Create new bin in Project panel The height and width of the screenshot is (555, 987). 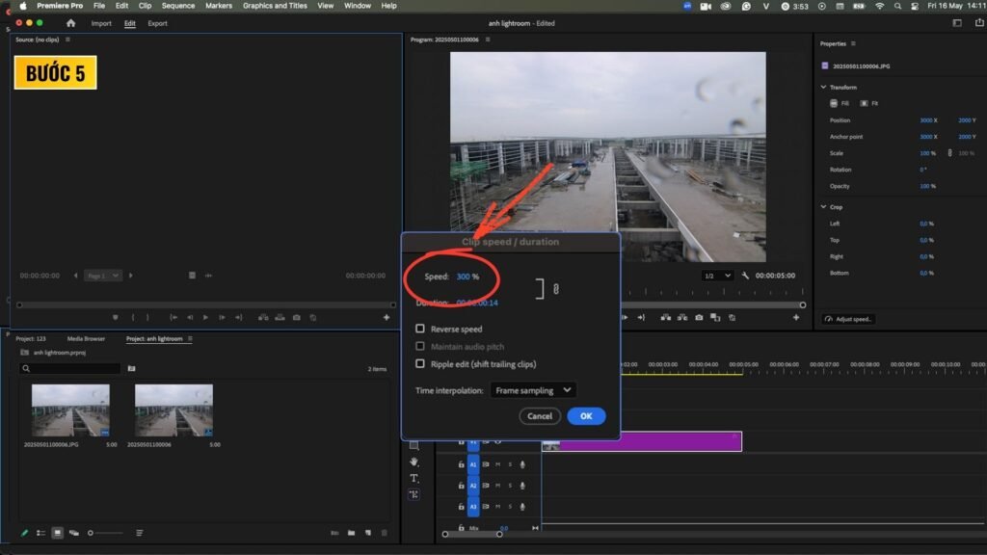tap(351, 533)
